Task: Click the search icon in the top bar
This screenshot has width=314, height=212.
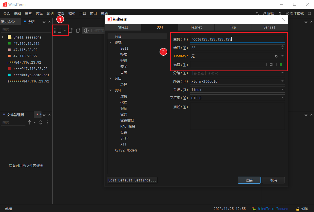Action: coord(257,13)
